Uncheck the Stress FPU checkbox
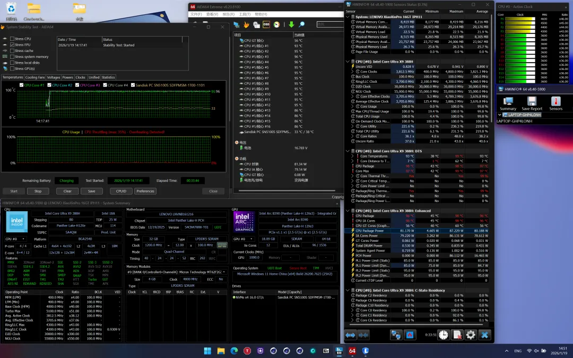Image resolution: width=573 pixels, height=358 pixels. (x=12, y=45)
